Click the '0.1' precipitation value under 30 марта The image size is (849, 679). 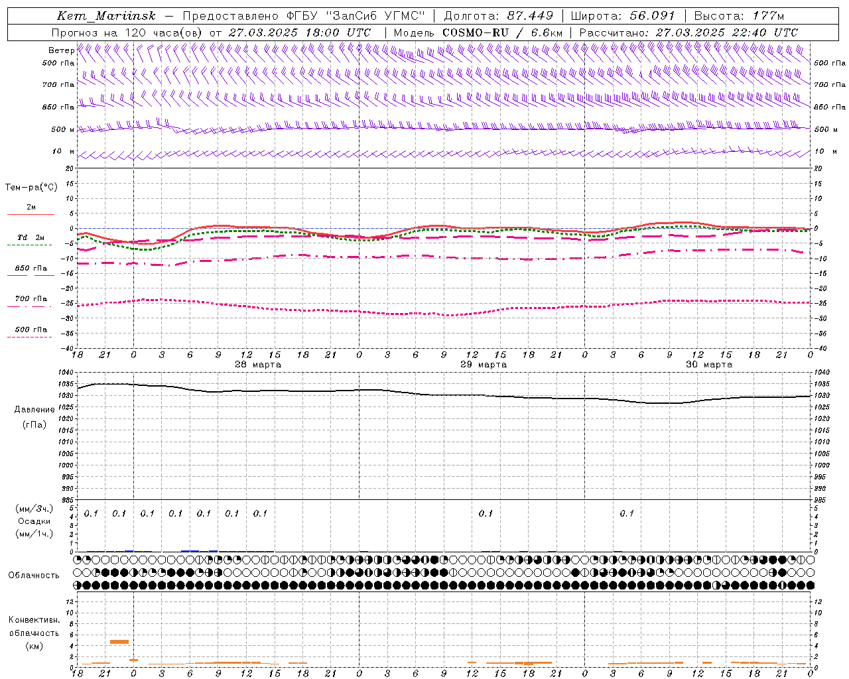[x=627, y=513]
